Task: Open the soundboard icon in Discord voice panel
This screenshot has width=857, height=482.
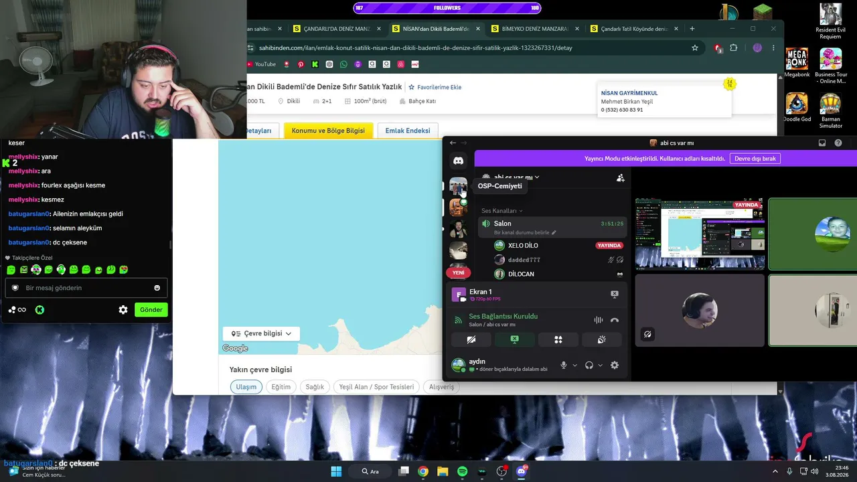Action: click(602, 339)
